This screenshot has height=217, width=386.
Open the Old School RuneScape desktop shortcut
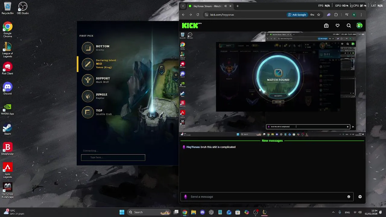pyautogui.click(x=8, y=191)
